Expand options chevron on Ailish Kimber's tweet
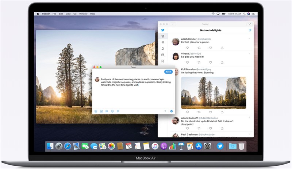Image resolution: width=292 pixels, height=169 pixels. coord(249,39)
